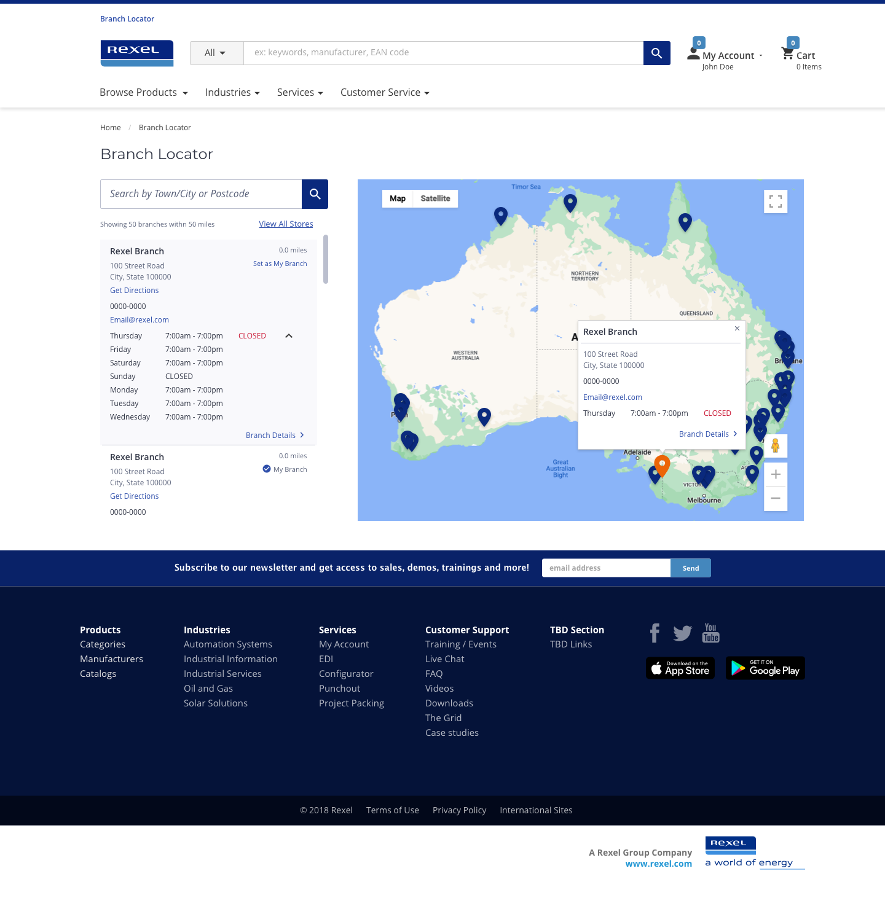Open the All category search dropdown

[216, 53]
